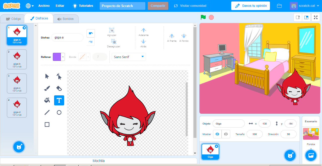The width and height of the screenshot is (322, 166).
Task: Select the Eraser tool
Action: 59,88
